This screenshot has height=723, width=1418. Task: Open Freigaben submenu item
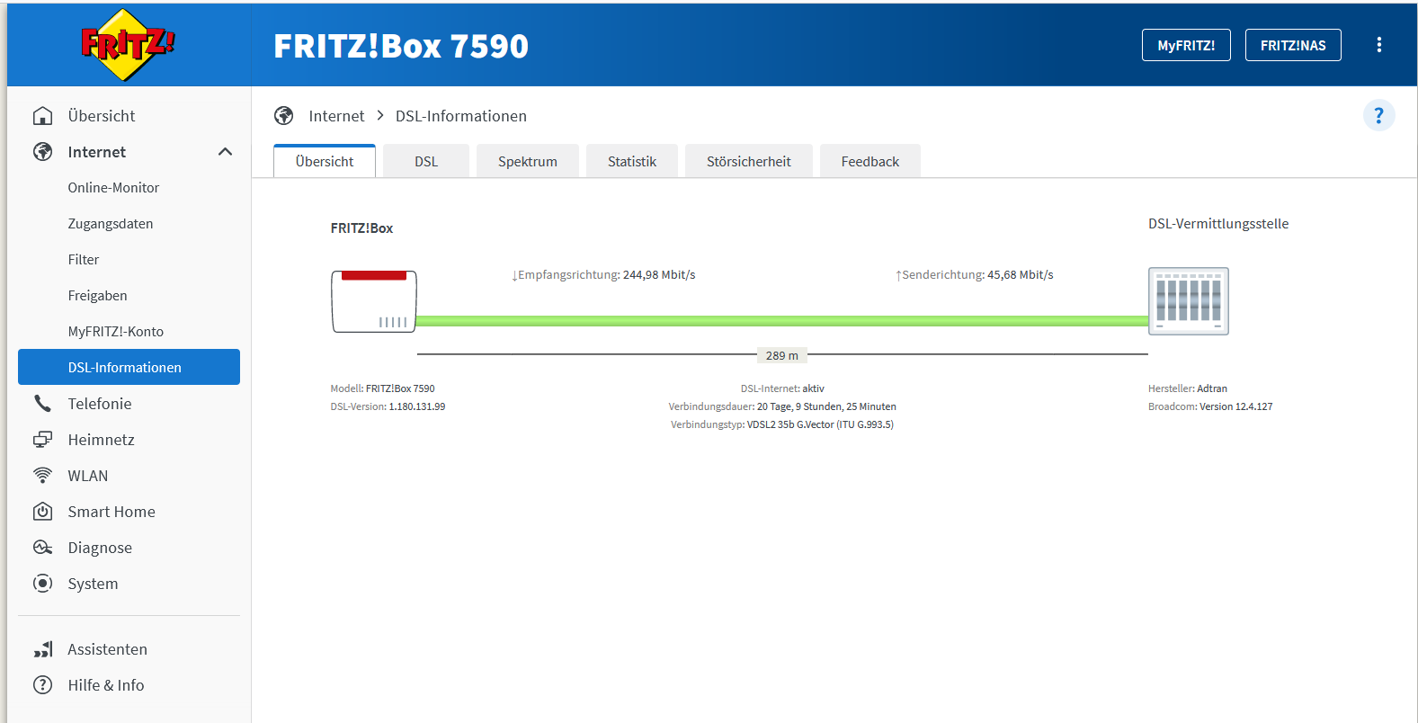97,296
